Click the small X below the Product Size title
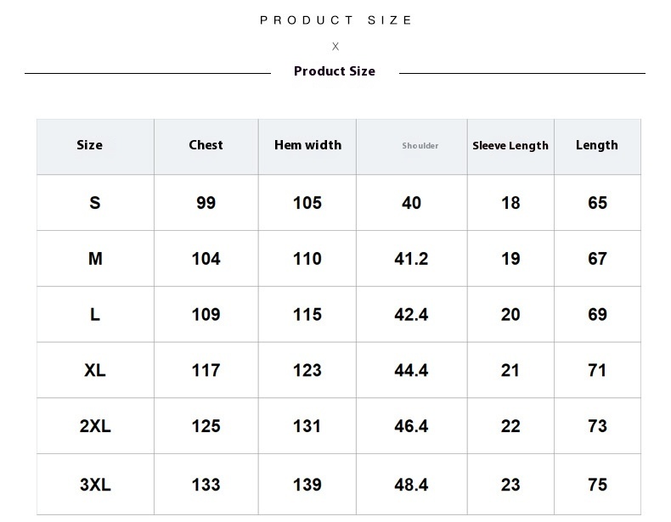 (x=335, y=47)
